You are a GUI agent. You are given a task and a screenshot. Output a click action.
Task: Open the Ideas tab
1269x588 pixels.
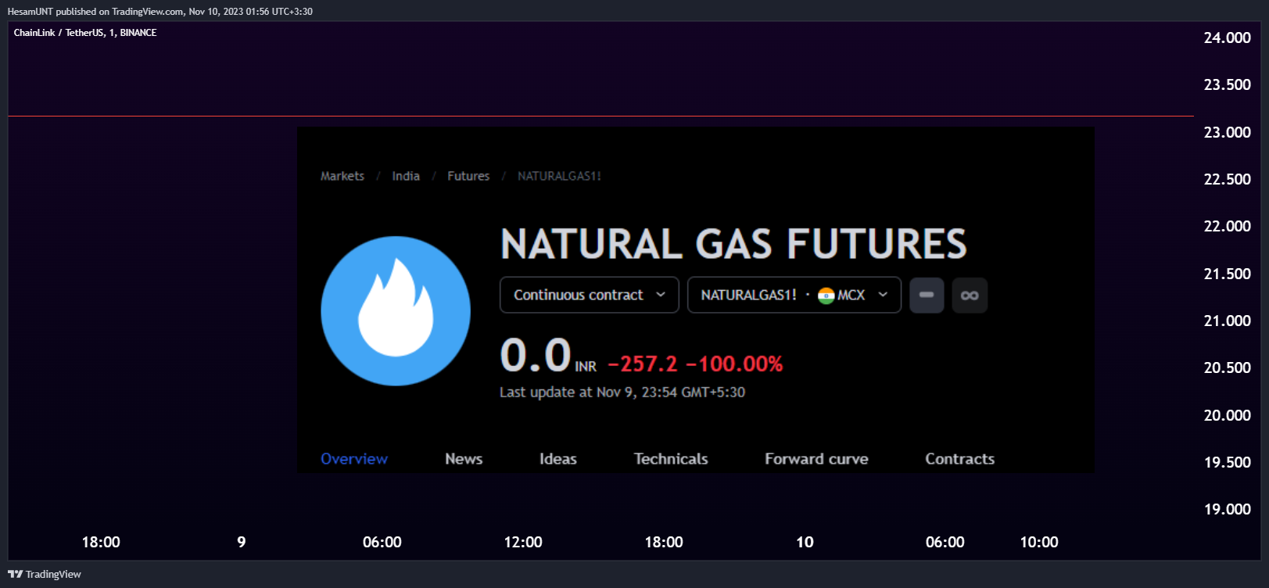coord(558,459)
